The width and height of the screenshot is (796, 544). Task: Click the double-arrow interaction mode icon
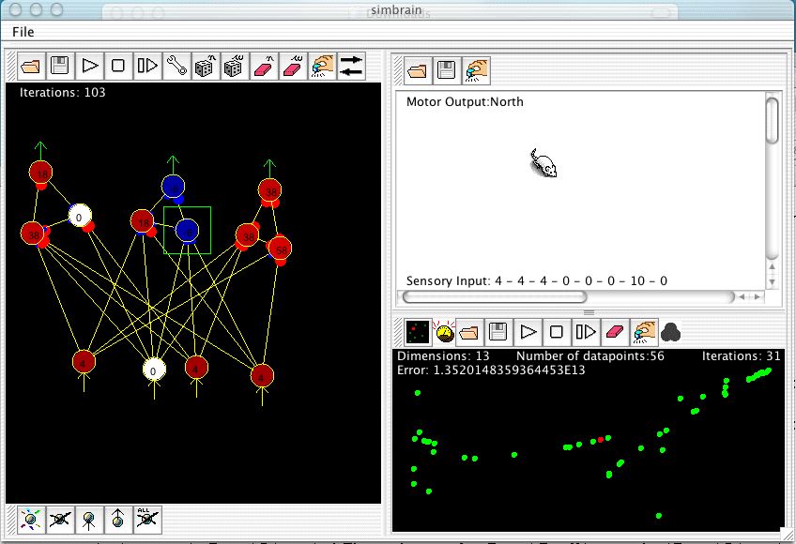[x=351, y=67]
